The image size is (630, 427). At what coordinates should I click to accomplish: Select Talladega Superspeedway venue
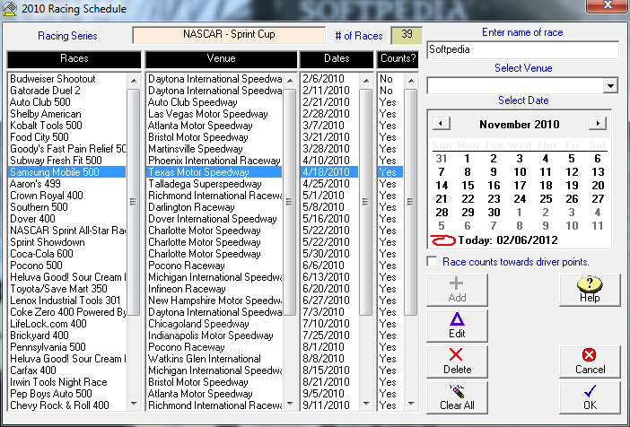pyautogui.click(x=214, y=184)
